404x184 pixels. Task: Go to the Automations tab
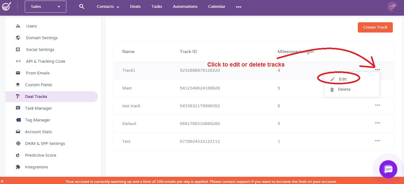[x=185, y=7]
